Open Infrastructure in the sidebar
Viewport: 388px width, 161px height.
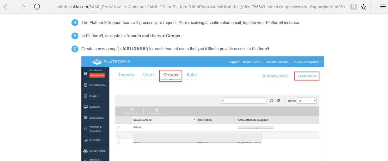point(97,85)
